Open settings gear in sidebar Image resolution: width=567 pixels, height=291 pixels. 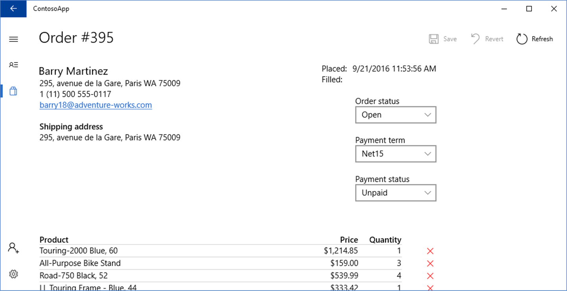click(x=13, y=274)
